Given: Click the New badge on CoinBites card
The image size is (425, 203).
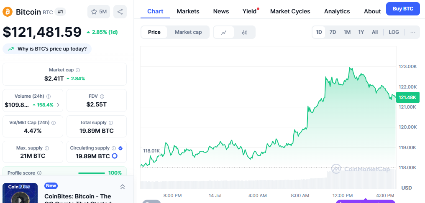Looking at the screenshot, I should 51,186.
